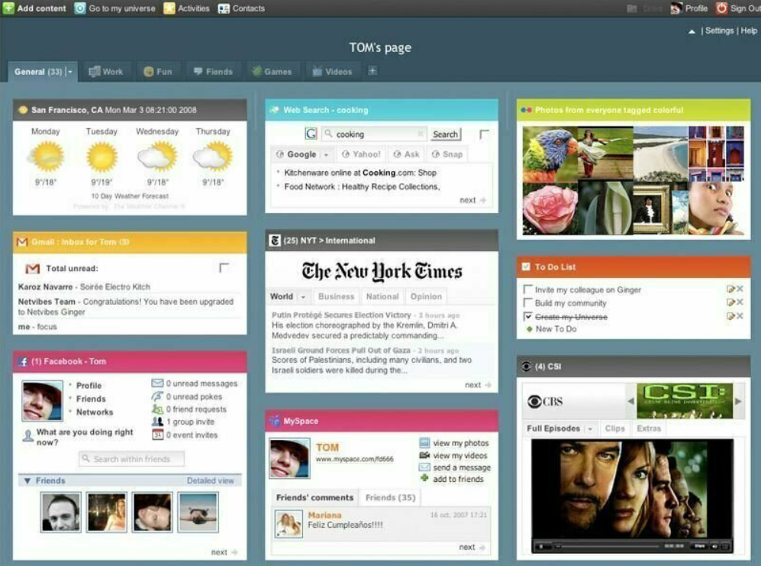
Task: Click the To Do List header icon
Action: 526,267
